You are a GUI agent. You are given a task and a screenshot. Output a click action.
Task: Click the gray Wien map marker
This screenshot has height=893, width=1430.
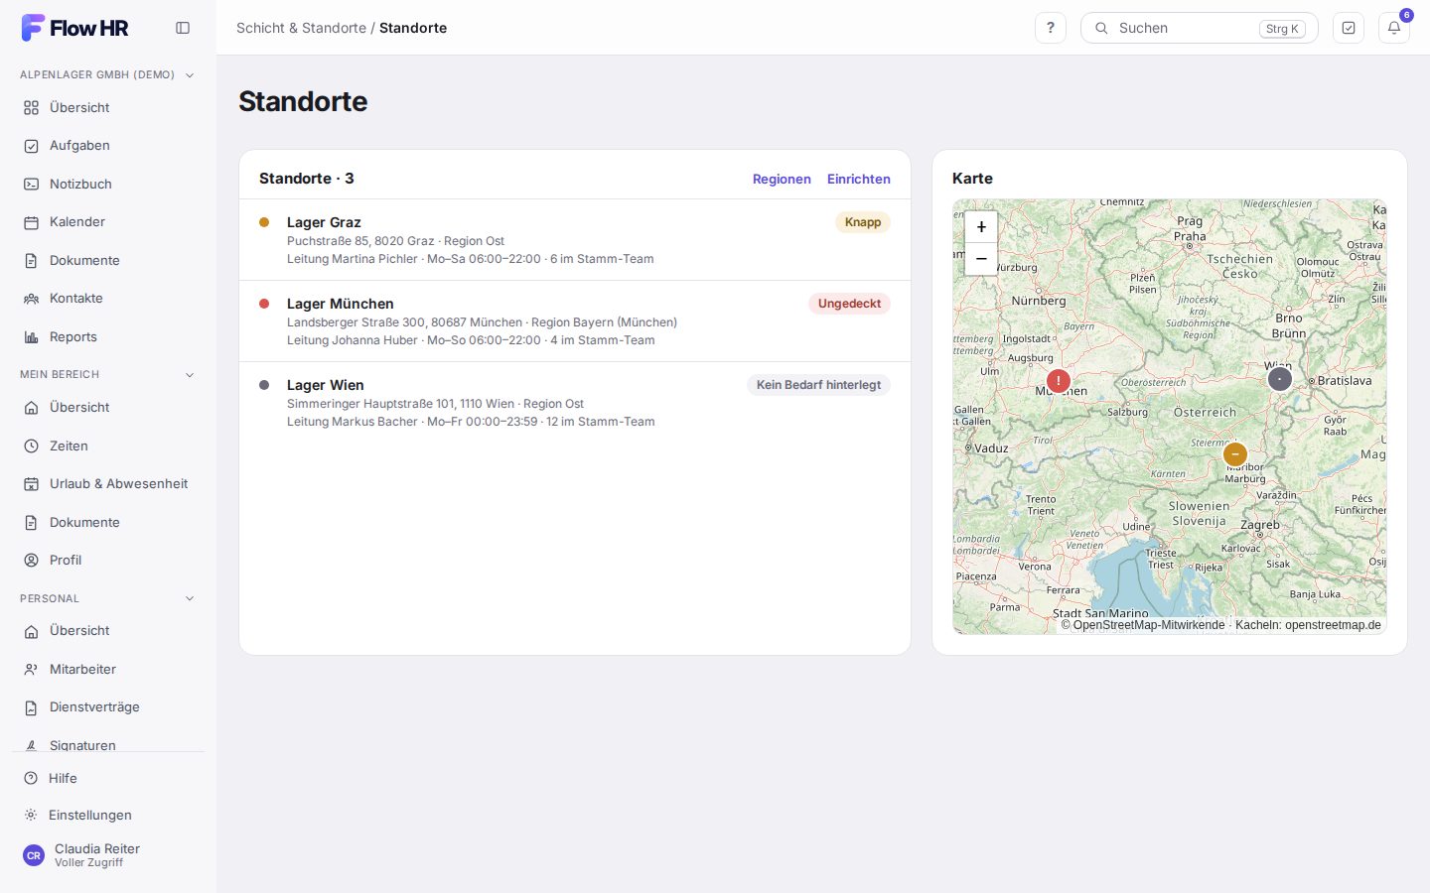(1280, 378)
